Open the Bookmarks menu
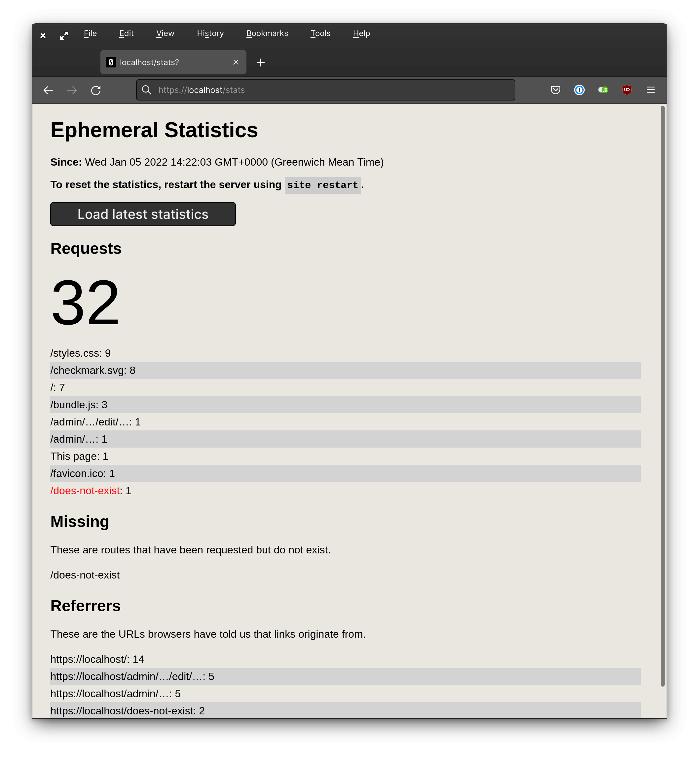699x759 pixels. tap(267, 33)
